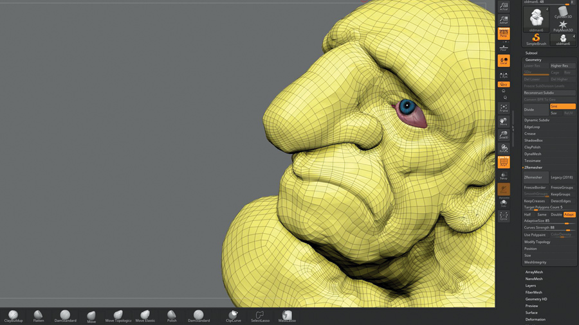Open the Deformation menu
This screenshot has height=325, width=579.
(535, 319)
